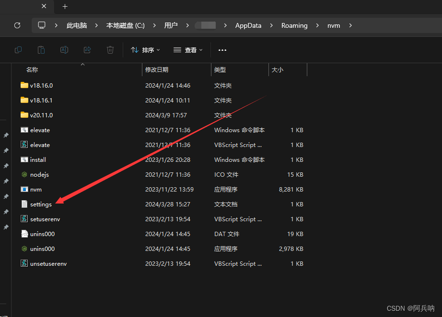Open the v20.11.0 folder
This screenshot has width=442, height=317.
40,115
